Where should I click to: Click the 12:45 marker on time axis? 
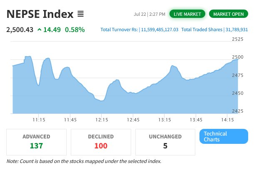pos(133,120)
